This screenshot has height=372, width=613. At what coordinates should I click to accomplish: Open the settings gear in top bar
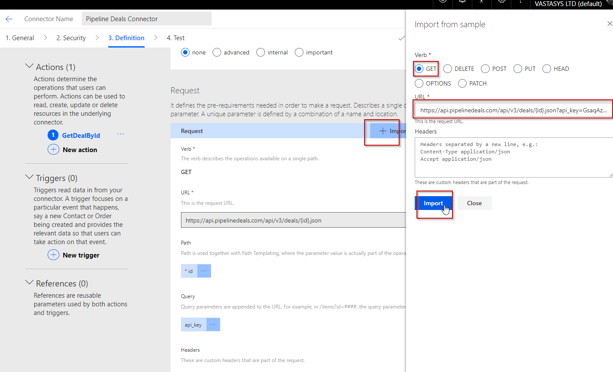coord(501,2)
